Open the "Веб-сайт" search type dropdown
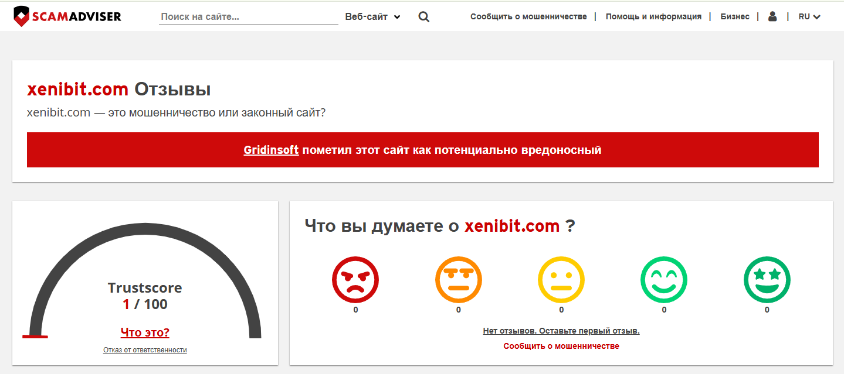The height and width of the screenshot is (374, 844). [x=373, y=17]
